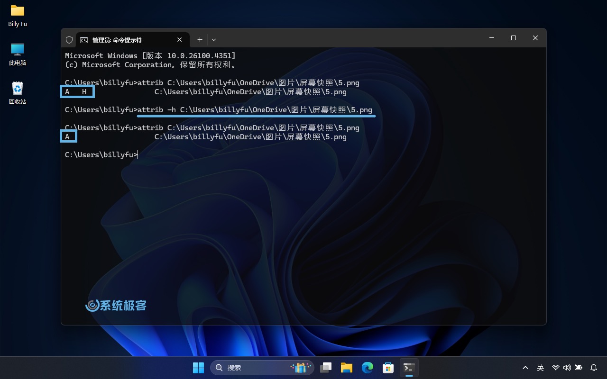Maximize the terminal window

(514, 38)
